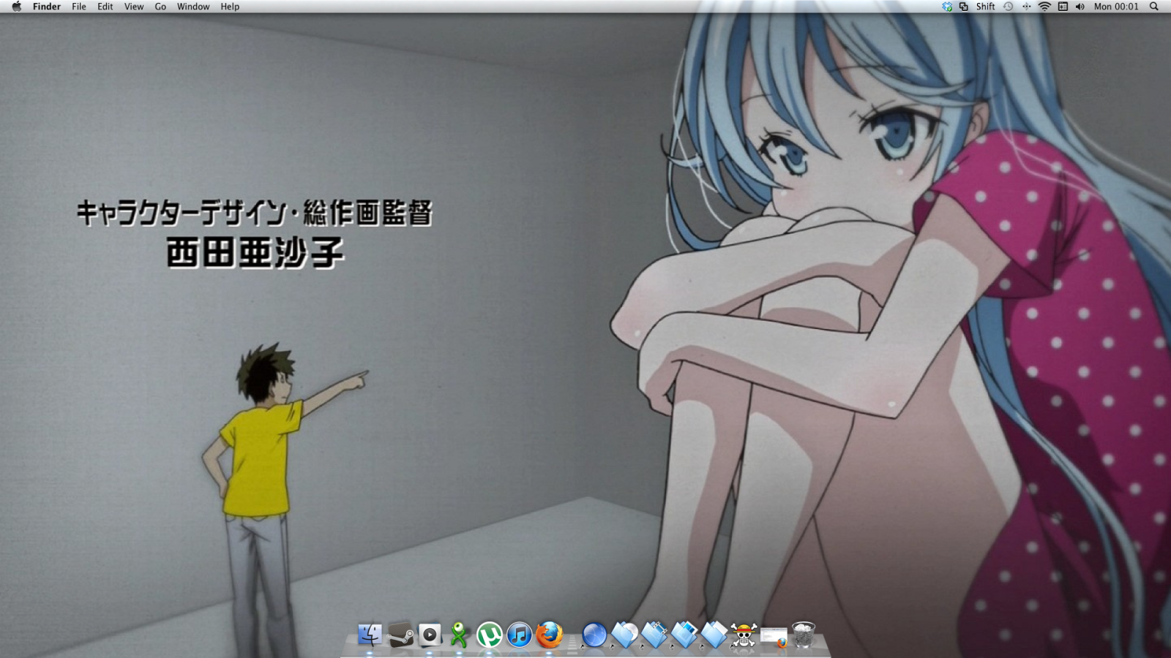This screenshot has width=1171, height=658.
Task: Open the media player Dock icon
Action: [430, 635]
